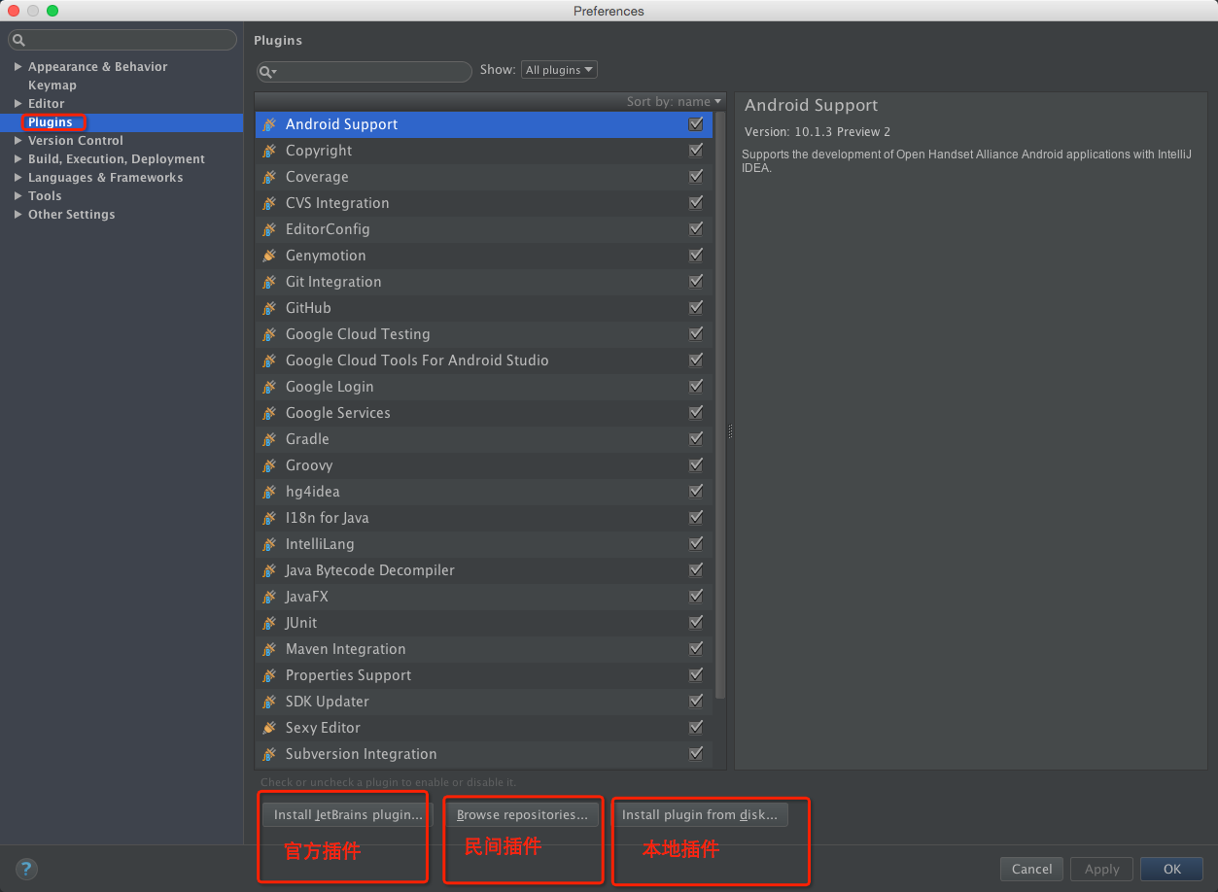
Task: Disable the Android Support plugin checkbox
Action: tap(695, 124)
